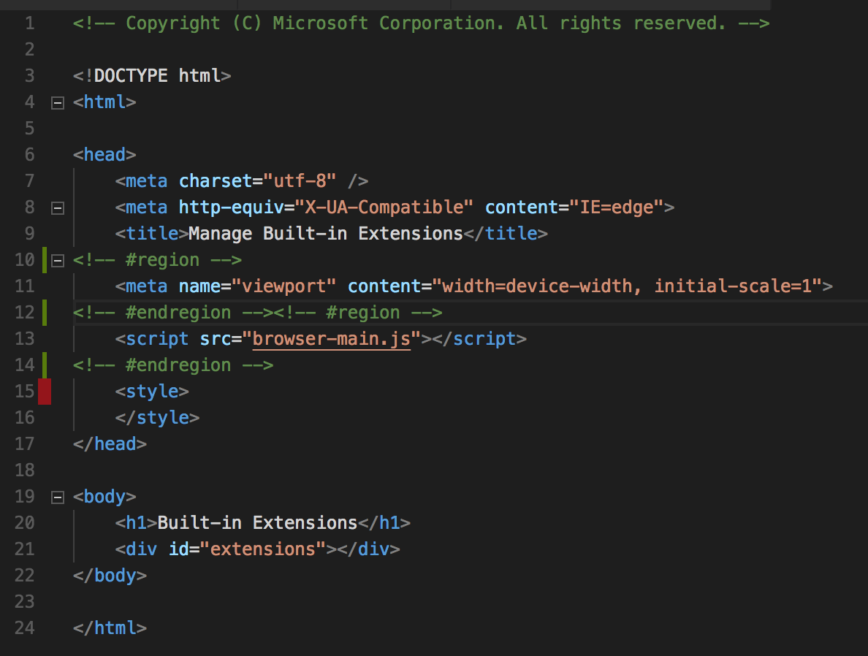
Task: Collapse the <body> element fold marker
Action: tap(58, 496)
